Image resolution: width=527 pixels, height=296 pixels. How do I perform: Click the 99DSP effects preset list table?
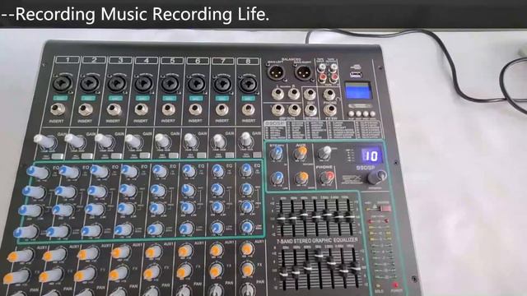pyautogui.click(x=323, y=130)
